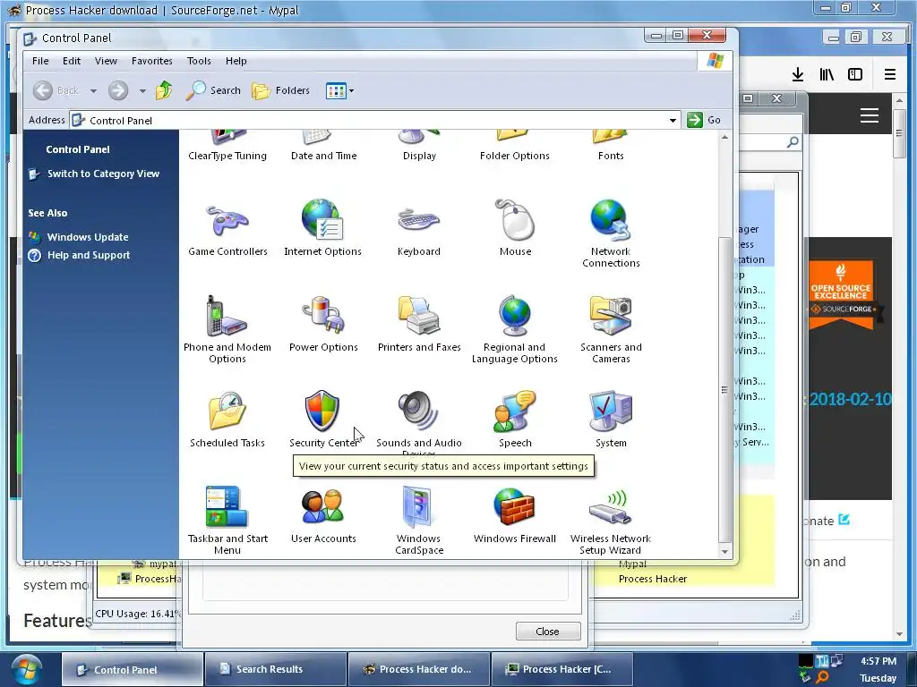Open Windows Update link
This screenshot has width=917, height=687.
pos(88,237)
